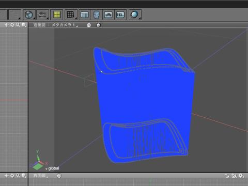Click the car silhouette toolbar icon
Image resolution: width=248 pixels, height=186 pixels.
coord(109,15)
